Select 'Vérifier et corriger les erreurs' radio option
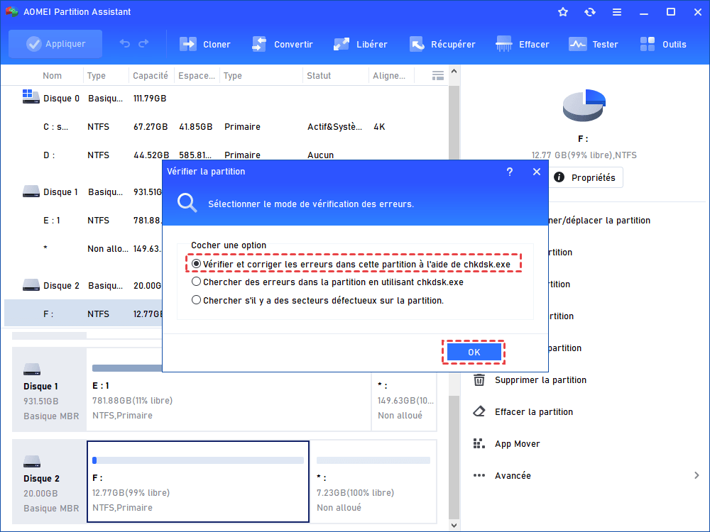 pos(197,263)
